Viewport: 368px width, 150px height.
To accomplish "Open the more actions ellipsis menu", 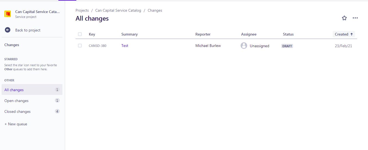I will click(x=355, y=18).
